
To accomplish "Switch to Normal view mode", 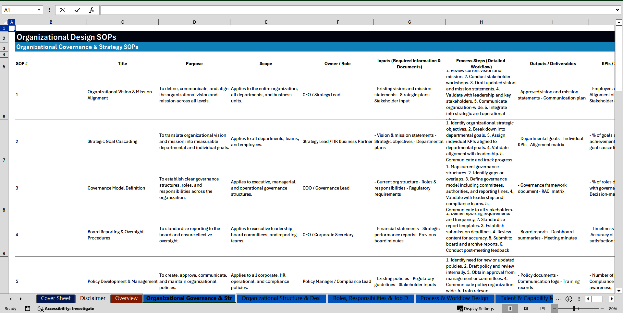I will pyautogui.click(x=510, y=308).
